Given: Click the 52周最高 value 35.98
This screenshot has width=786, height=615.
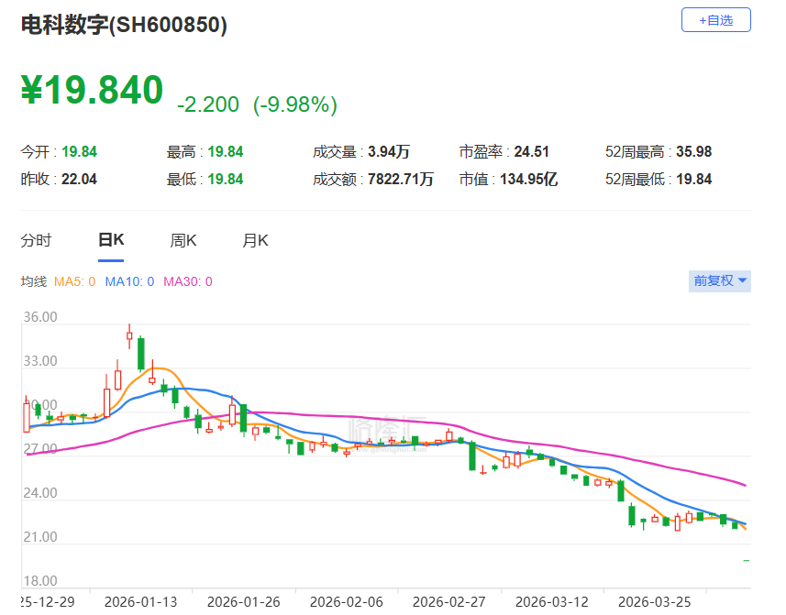Looking at the screenshot, I should coord(693,151).
